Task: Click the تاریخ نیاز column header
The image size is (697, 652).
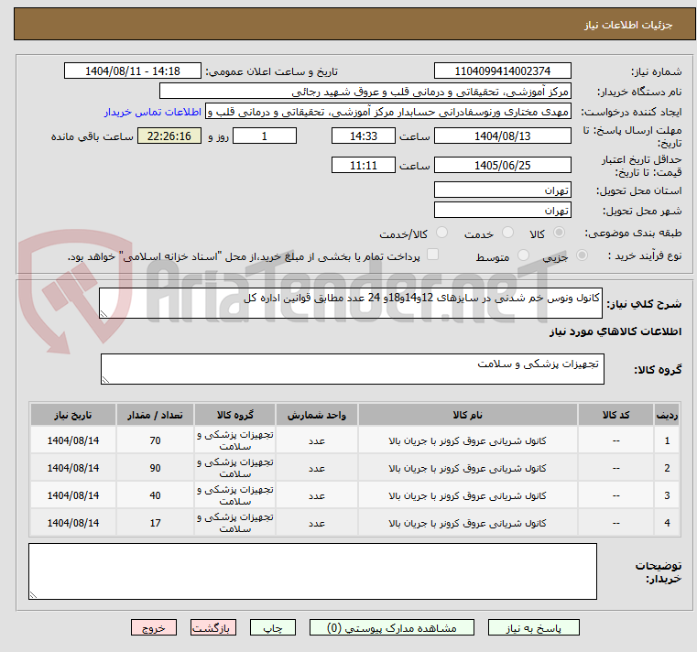Action: pyautogui.click(x=72, y=415)
